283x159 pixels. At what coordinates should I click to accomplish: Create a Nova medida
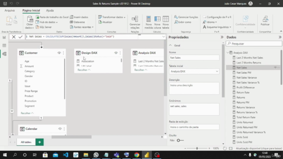pyautogui.click(x=149, y=23)
